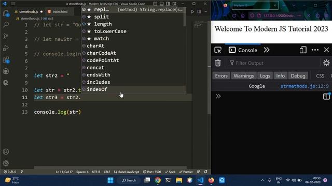The height and width of the screenshot is (186, 332).
Task: Select the Console tab
Action: 243,50
